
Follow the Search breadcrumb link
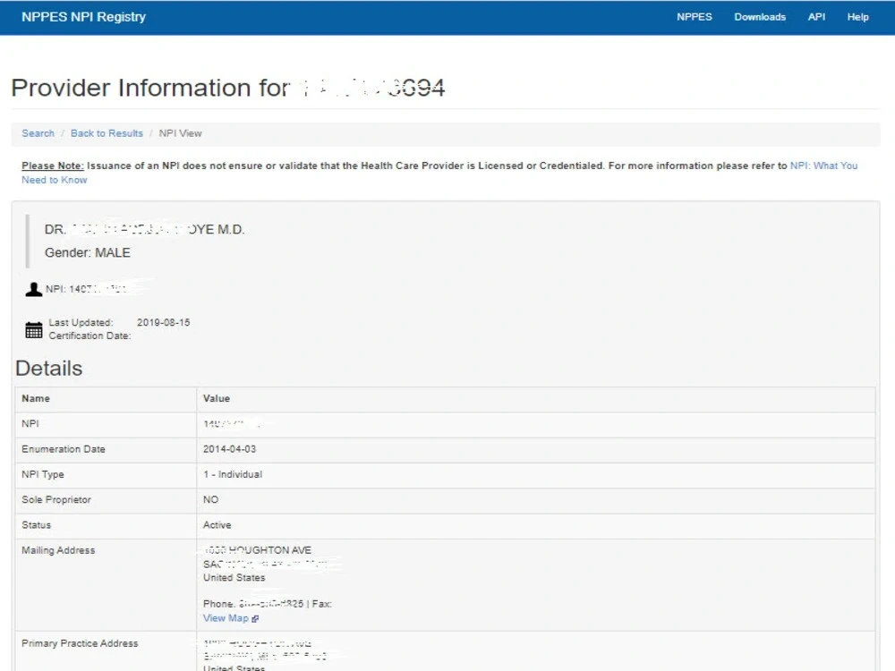38,132
